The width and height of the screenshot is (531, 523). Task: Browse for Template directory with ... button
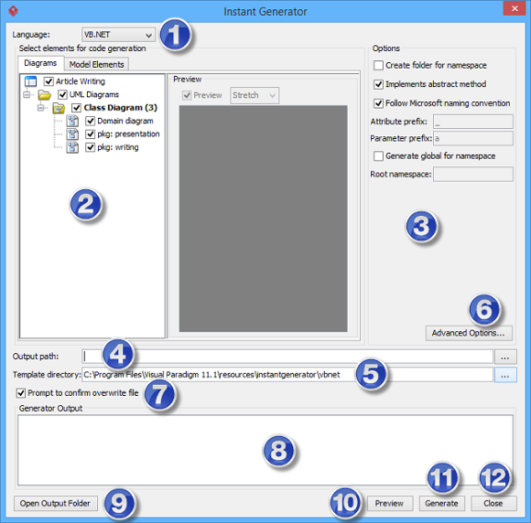(x=505, y=375)
